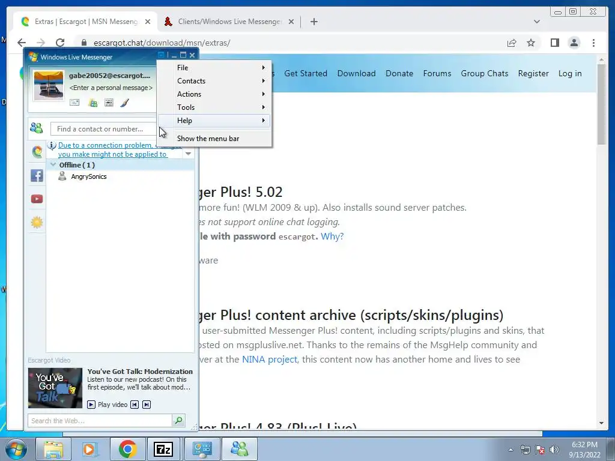The image size is (615, 461).
Task: Go back in Chrome
Action: click(x=22, y=43)
